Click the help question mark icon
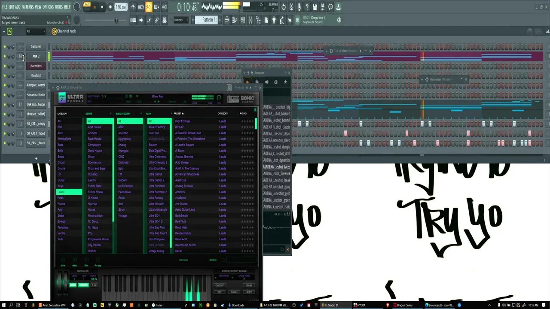Viewport: 550px width, 309px height. point(307,7)
